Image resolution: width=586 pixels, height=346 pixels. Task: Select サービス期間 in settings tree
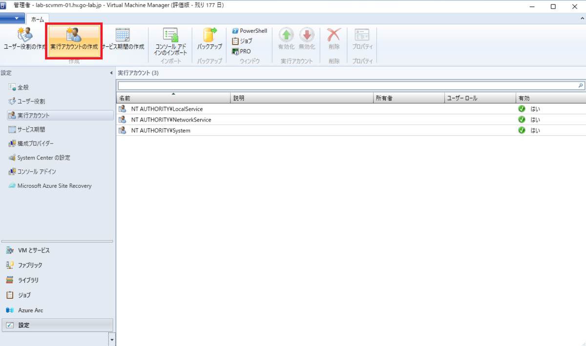[x=31, y=130]
